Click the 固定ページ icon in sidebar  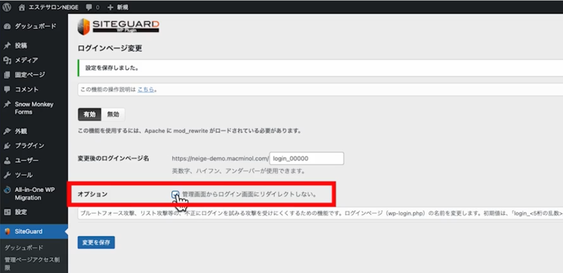tap(7, 75)
